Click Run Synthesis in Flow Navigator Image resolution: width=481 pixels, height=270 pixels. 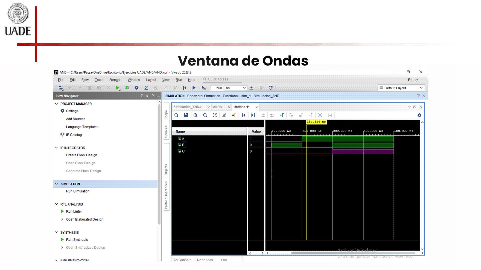point(77,239)
